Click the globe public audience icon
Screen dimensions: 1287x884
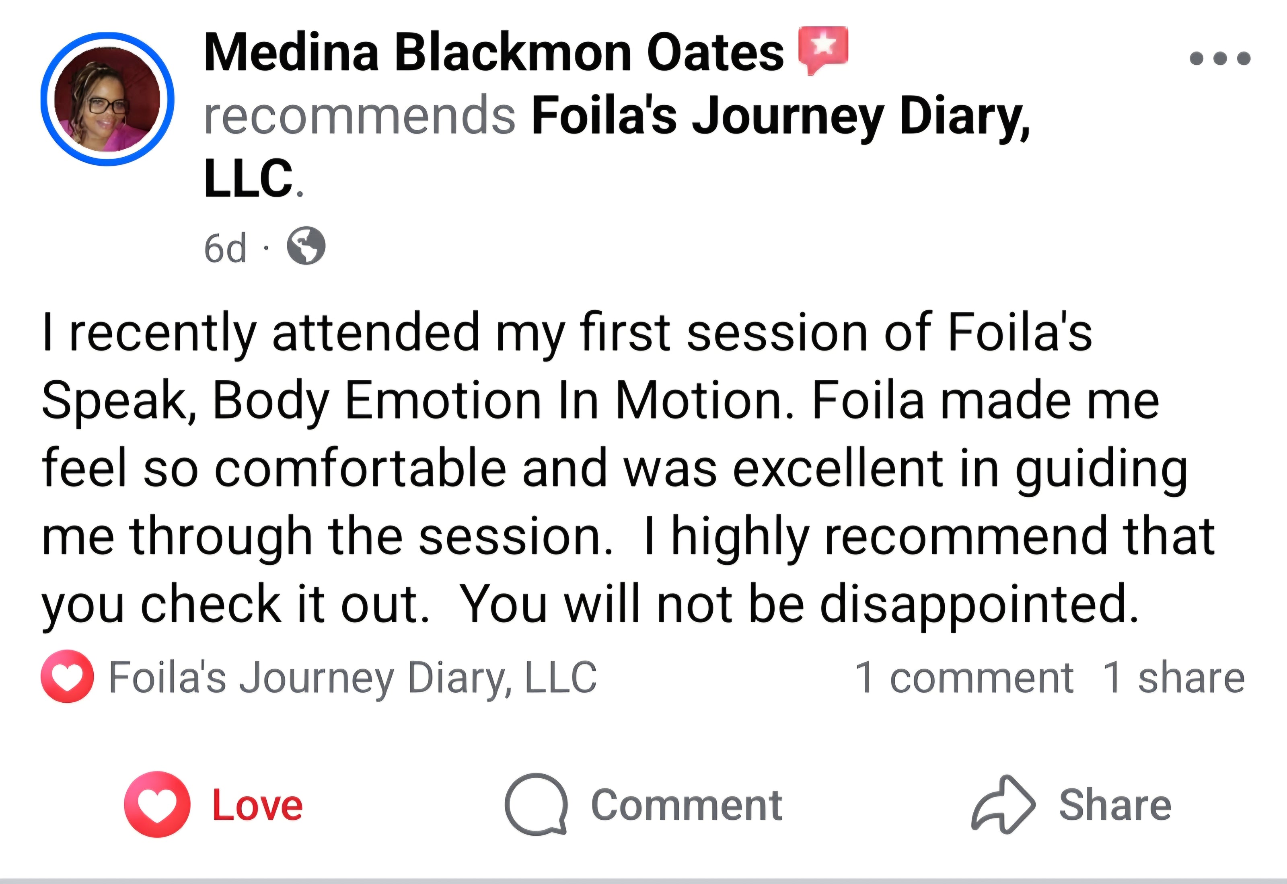(306, 246)
